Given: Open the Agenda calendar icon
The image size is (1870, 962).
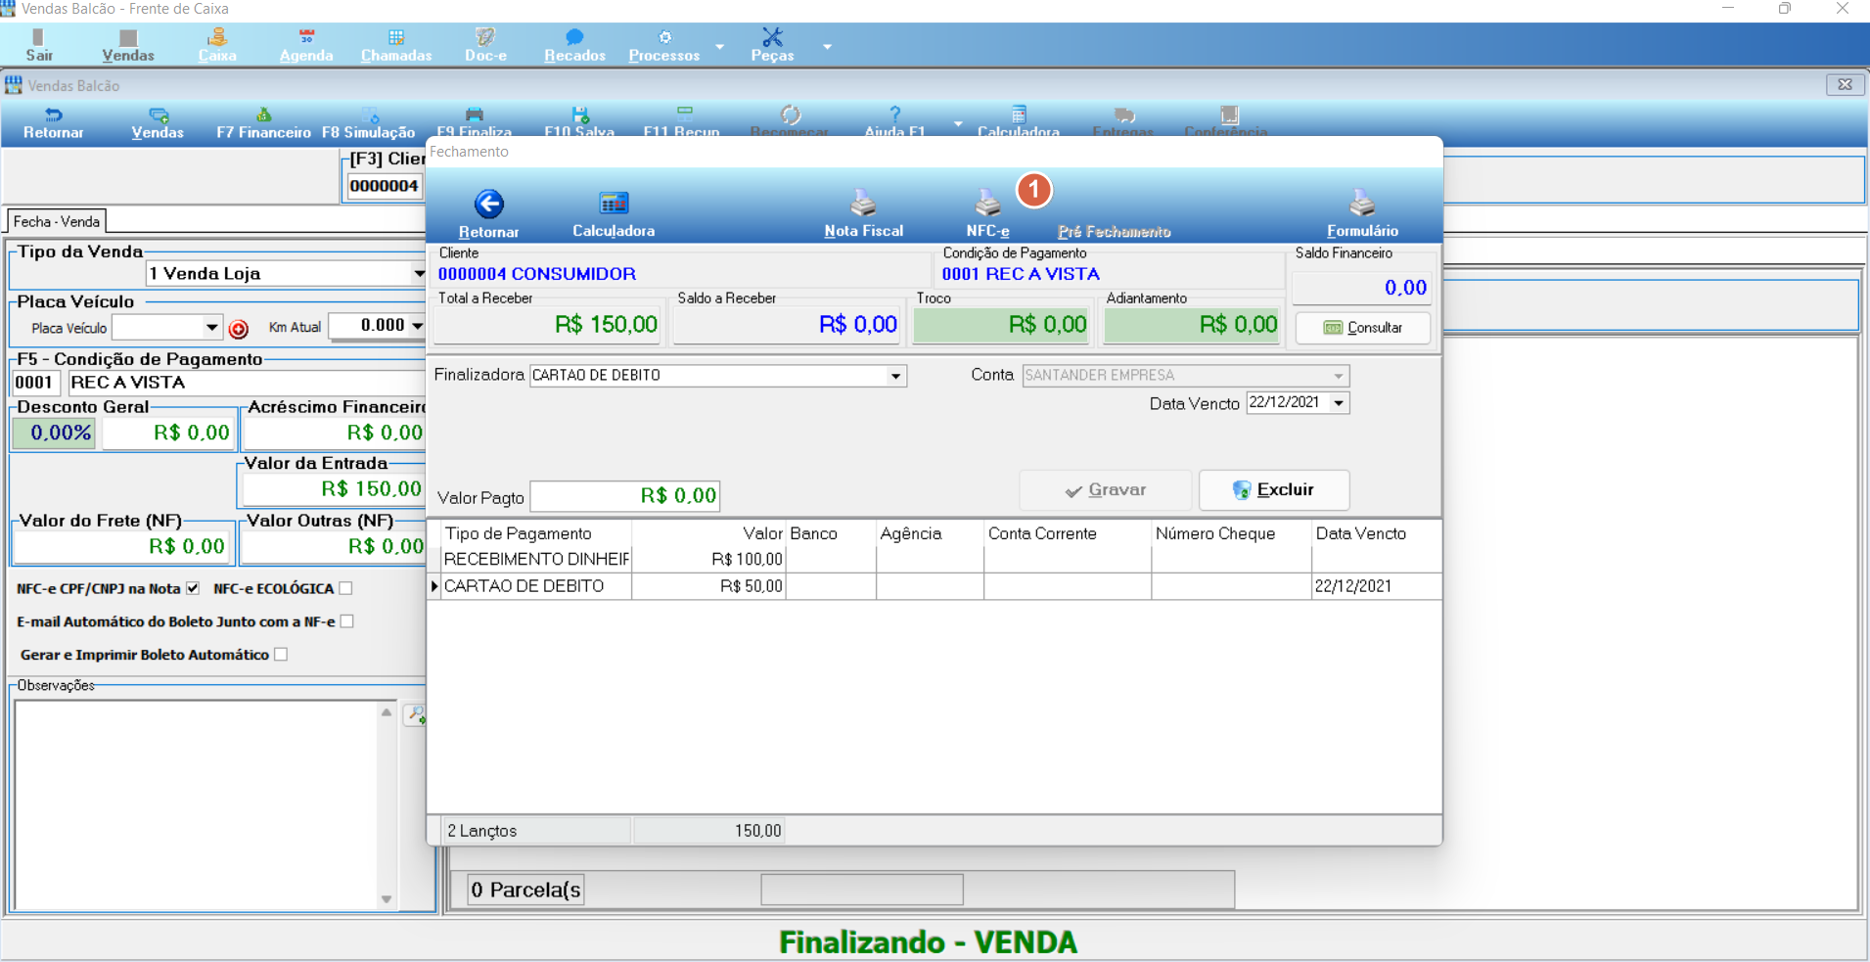Looking at the screenshot, I should click(x=306, y=45).
